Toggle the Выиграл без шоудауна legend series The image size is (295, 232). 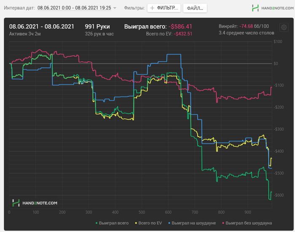click(247, 223)
